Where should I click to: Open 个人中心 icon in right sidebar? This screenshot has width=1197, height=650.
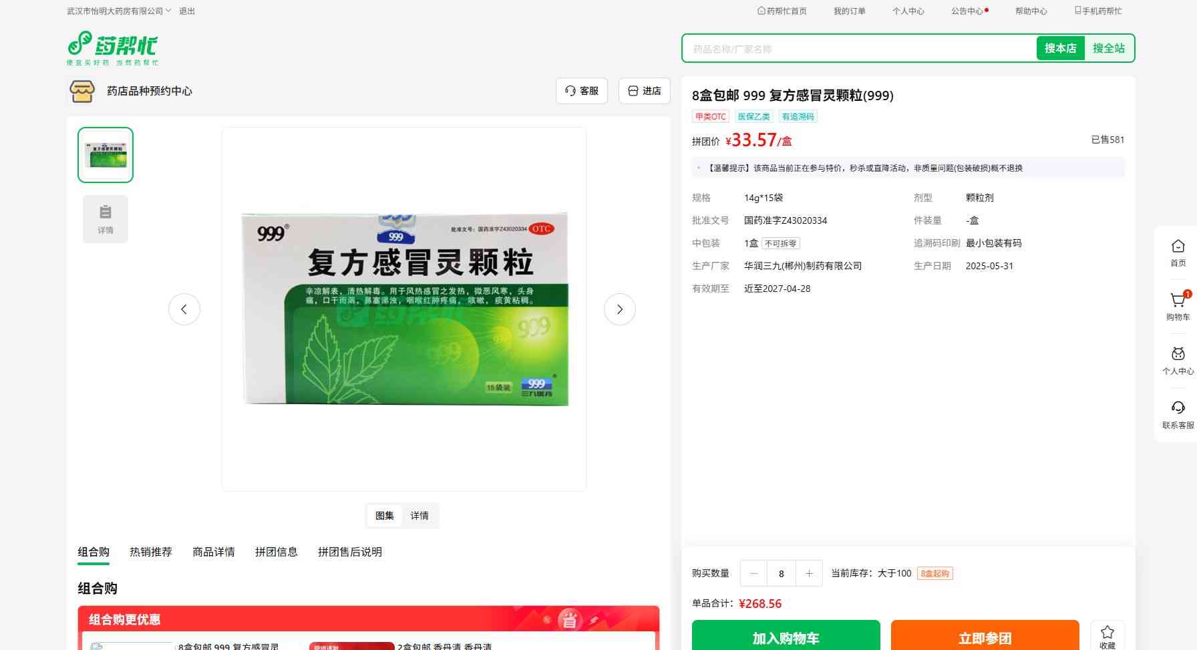pyautogui.click(x=1178, y=355)
